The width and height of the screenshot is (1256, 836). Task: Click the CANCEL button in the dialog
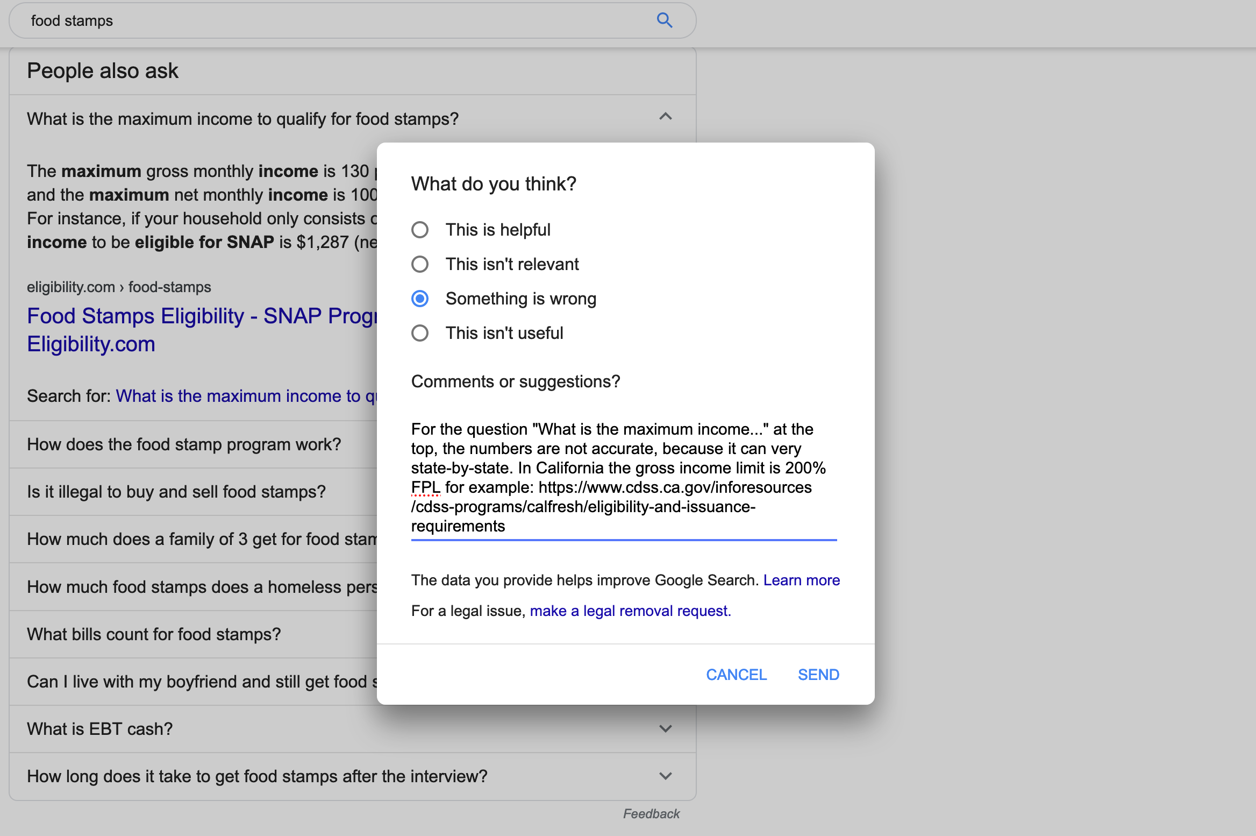coord(736,675)
